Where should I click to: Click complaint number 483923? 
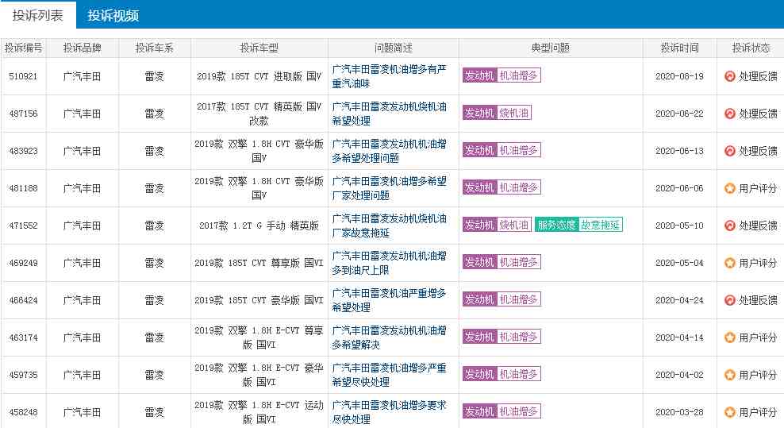click(x=23, y=151)
